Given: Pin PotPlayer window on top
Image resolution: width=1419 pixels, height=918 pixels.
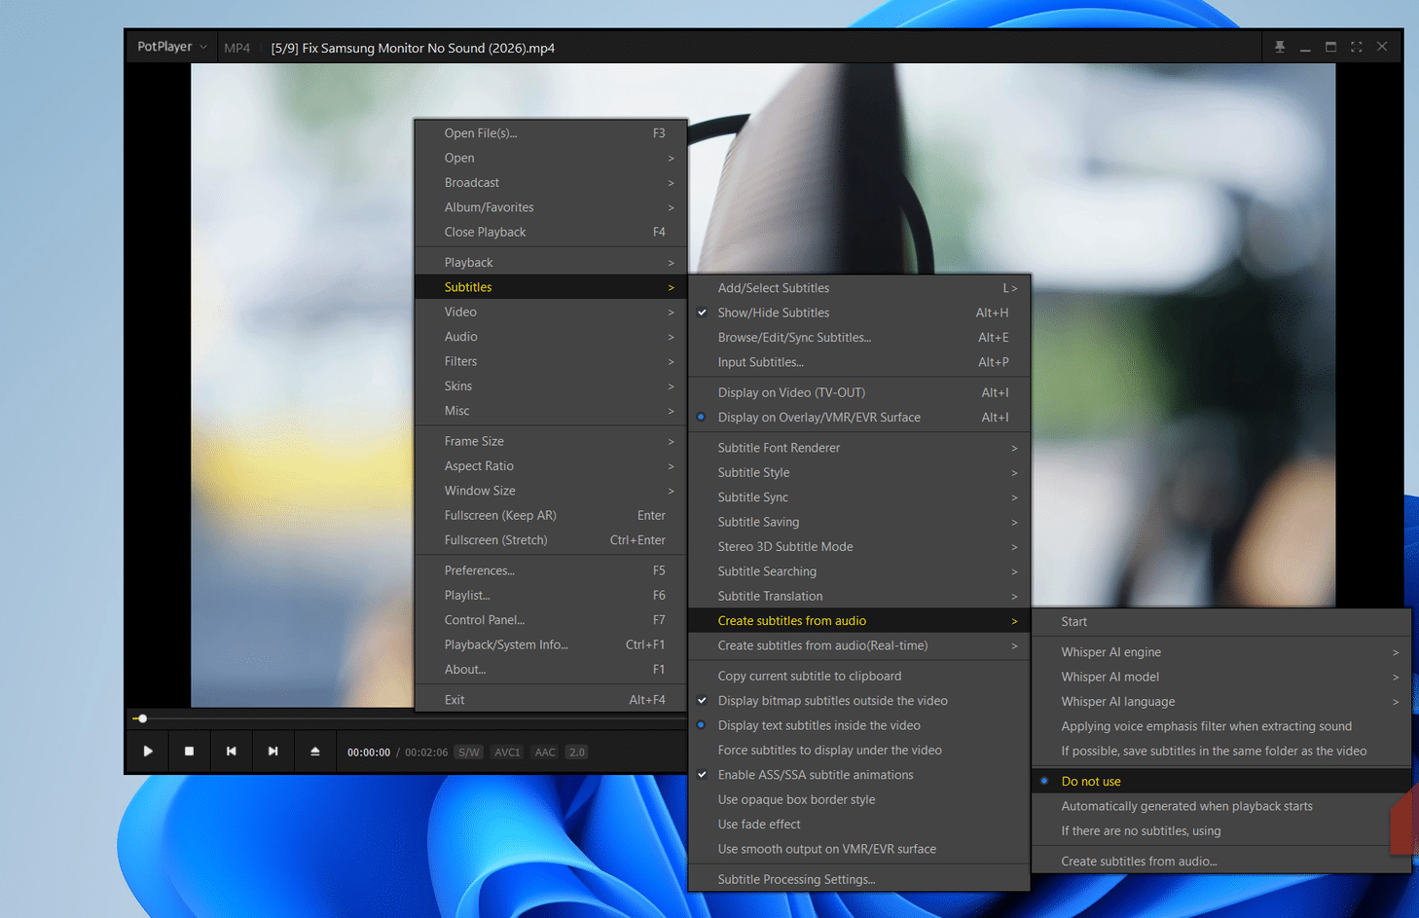Looking at the screenshot, I should 1280,47.
